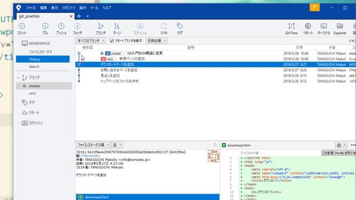Click the green added-file icon beside download.html header
The height and width of the screenshot is (200, 356).
[x=224, y=145]
